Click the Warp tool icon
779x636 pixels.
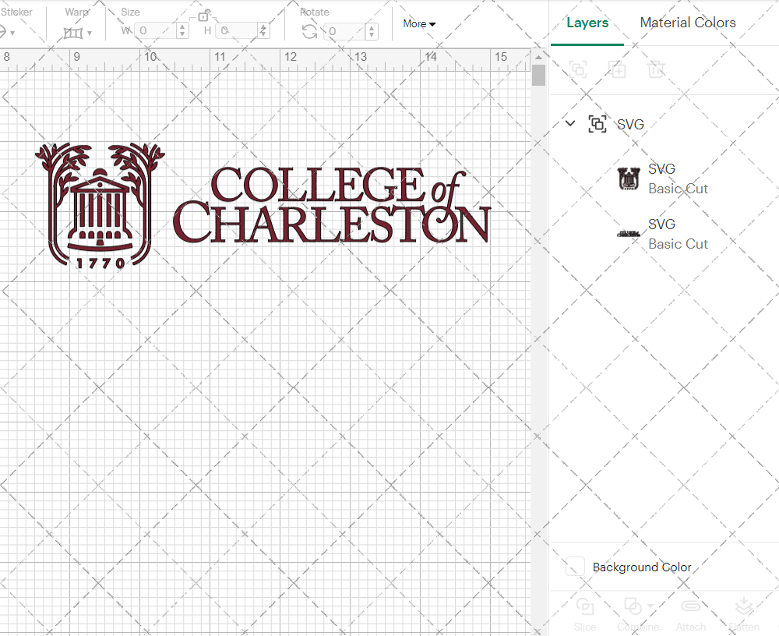73,34
